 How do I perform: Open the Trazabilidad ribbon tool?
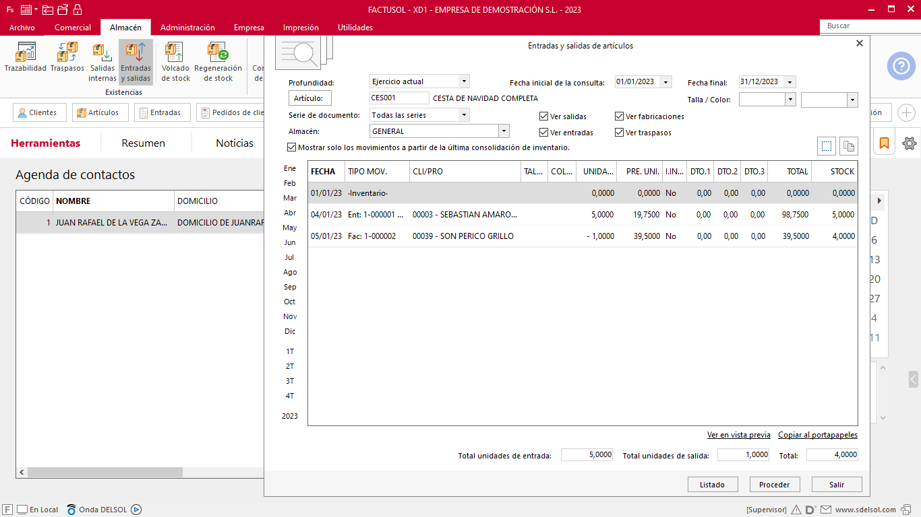[26, 59]
